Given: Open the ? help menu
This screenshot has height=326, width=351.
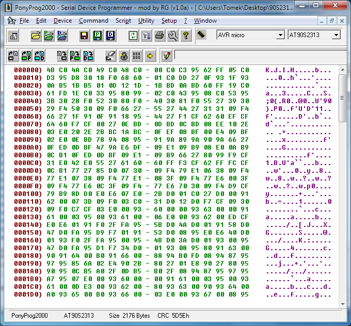Looking at the screenshot, I should point(186,21).
